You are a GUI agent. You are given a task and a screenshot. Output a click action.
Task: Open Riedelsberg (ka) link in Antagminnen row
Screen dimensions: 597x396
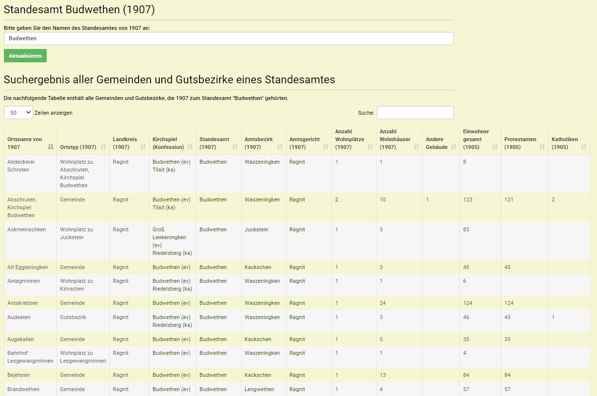click(172, 289)
